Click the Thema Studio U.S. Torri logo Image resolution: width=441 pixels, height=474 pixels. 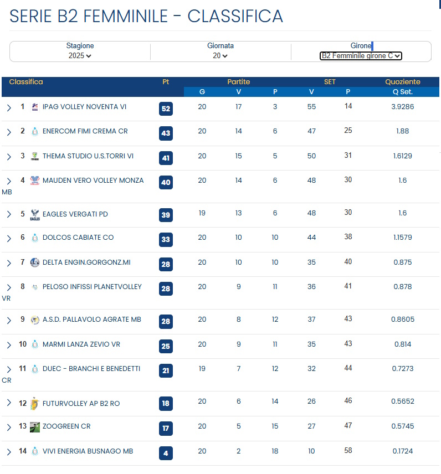point(35,156)
